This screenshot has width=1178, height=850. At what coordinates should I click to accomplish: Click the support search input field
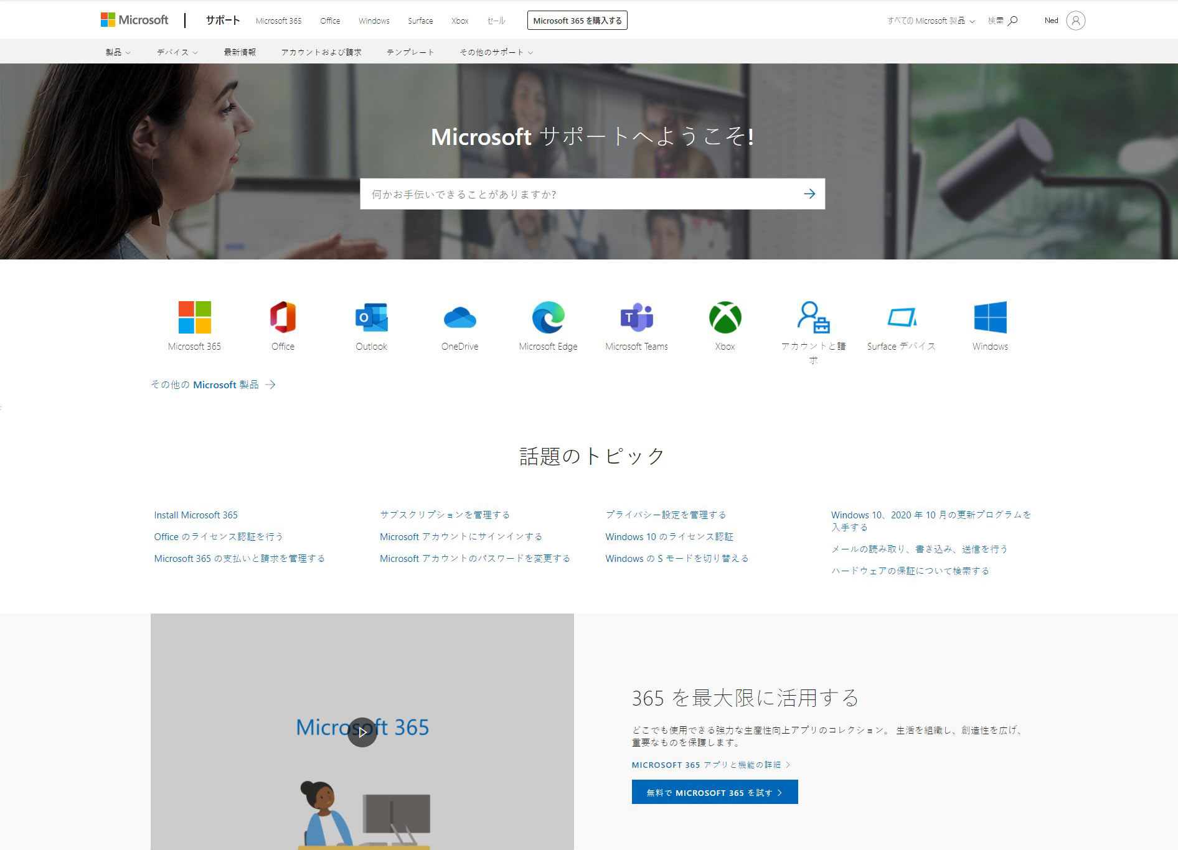(579, 194)
